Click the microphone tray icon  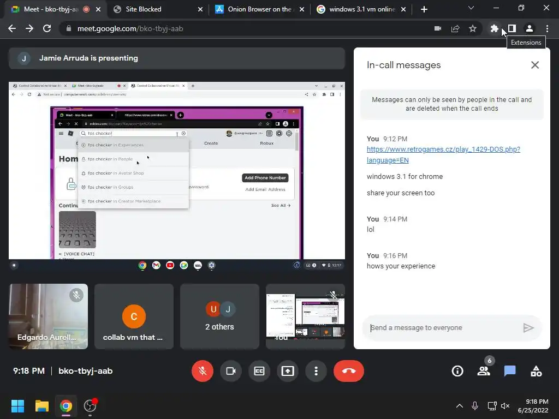(x=475, y=406)
